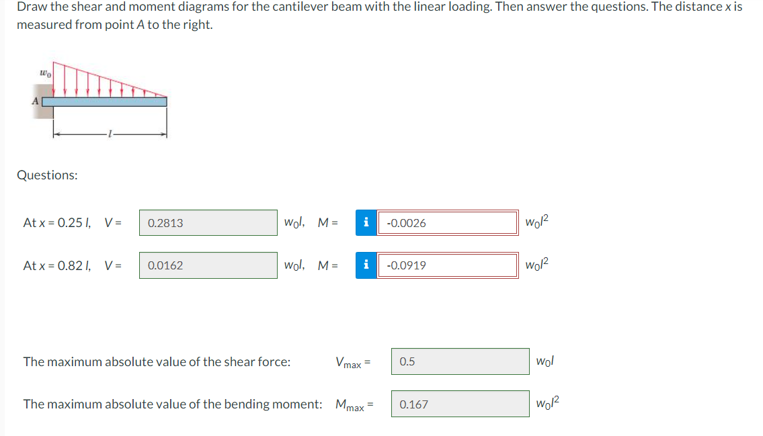Click the Vmax variable label

click(x=349, y=361)
